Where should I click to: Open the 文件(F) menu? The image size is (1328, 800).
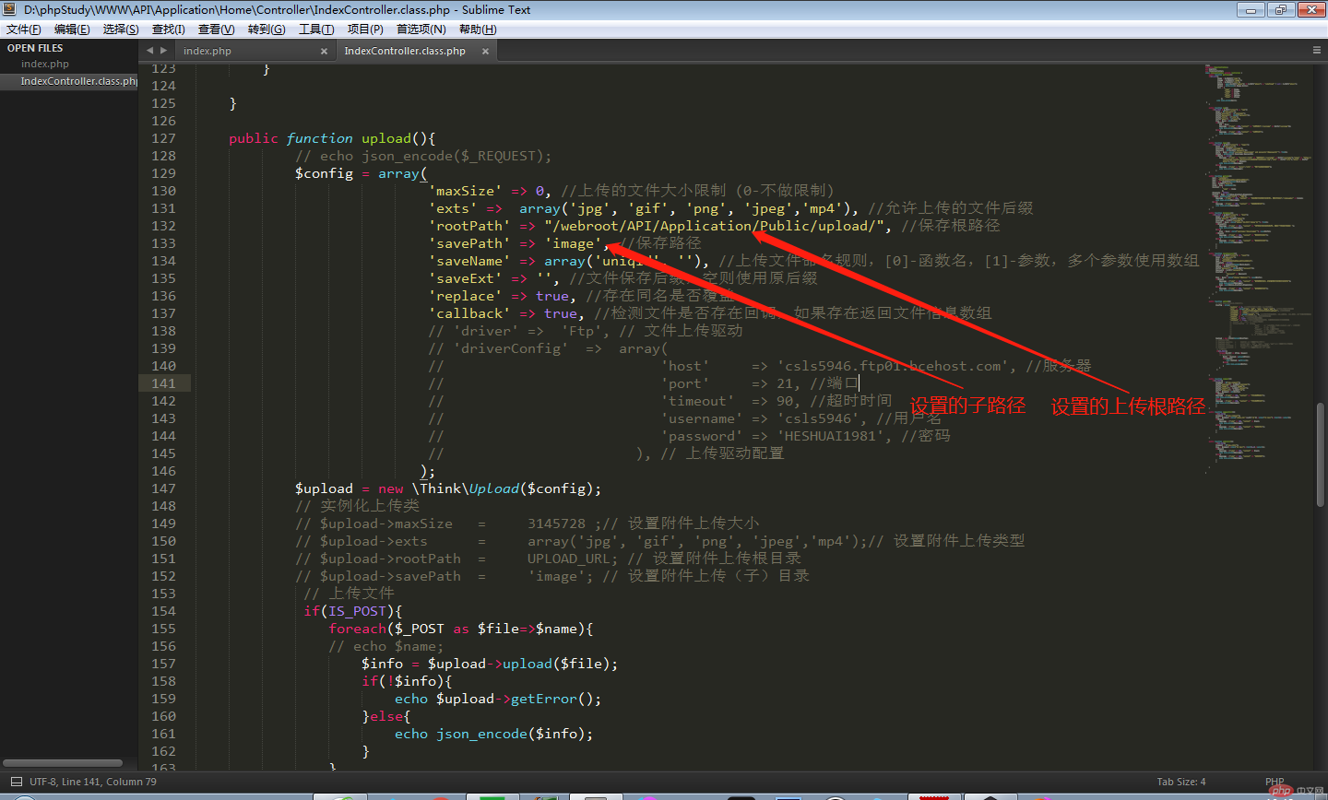[23, 29]
